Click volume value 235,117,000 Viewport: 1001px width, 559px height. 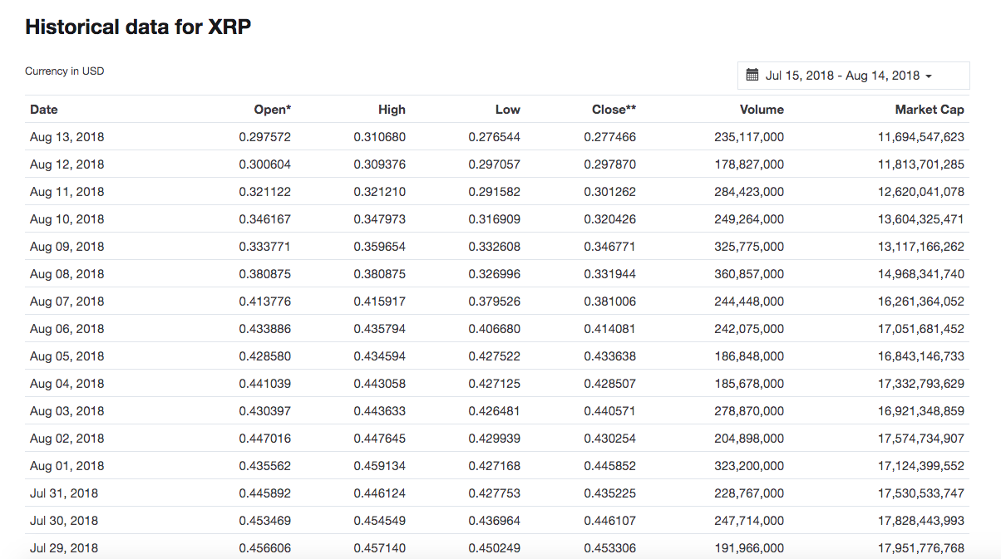(x=749, y=137)
